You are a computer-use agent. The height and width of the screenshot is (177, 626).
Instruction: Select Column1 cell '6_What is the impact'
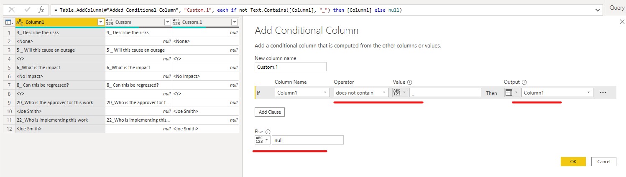(60, 67)
